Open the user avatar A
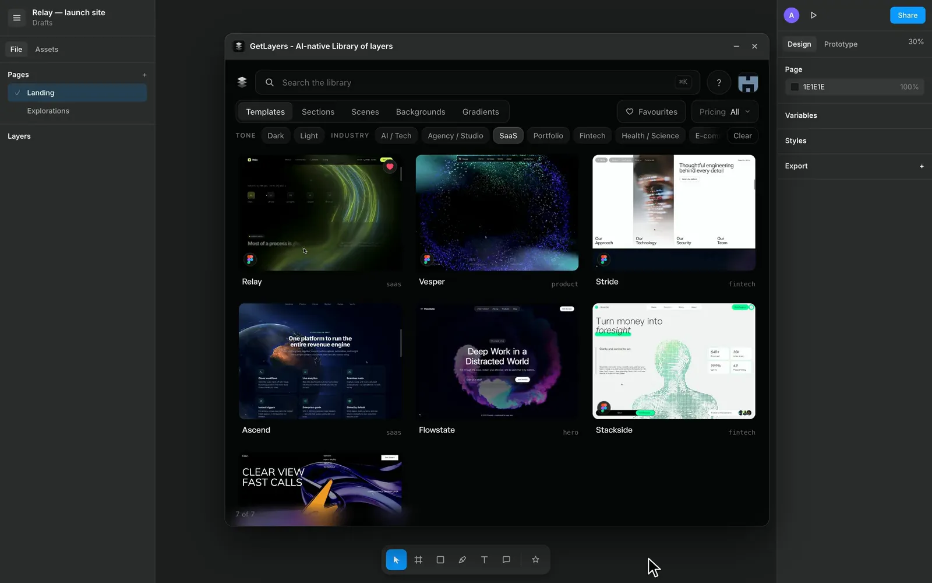Image resolution: width=932 pixels, height=583 pixels. pos(791,15)
